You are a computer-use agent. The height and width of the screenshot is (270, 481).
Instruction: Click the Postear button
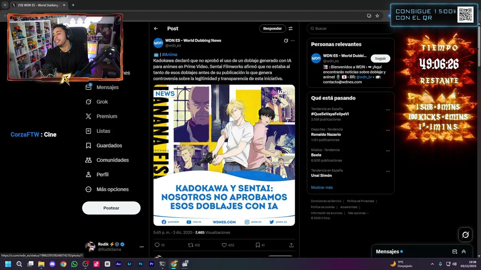(x=111, y=208)
